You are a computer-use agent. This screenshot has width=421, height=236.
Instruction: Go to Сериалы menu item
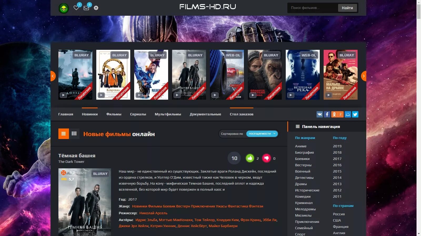click(x=138, y=114)
